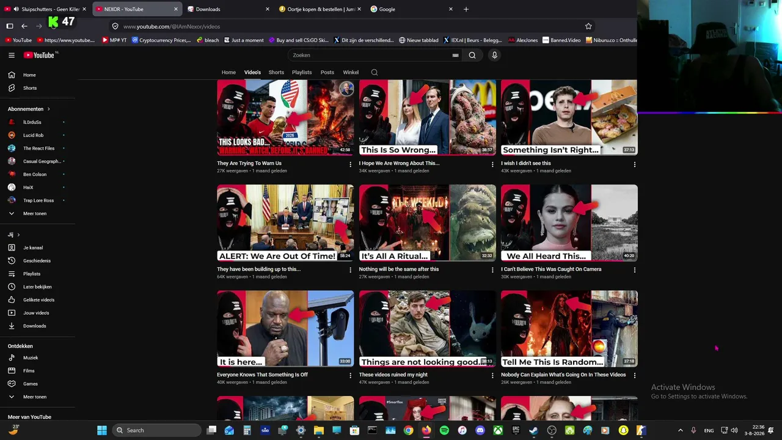782x440 pixels.
Task: Open Steam from the taskbar
Action: (534, 430)
